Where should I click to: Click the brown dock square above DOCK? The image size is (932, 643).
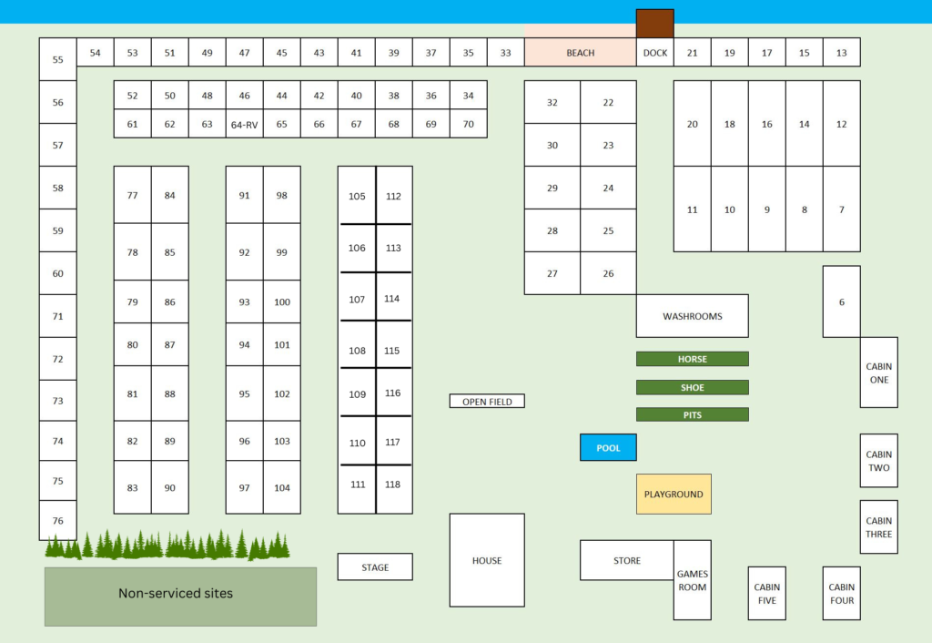654,23
